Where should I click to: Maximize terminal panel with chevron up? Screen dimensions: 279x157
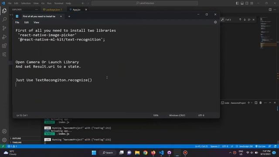[270, 103]
